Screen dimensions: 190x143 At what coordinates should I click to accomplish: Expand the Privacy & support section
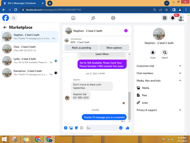[159, 110]
